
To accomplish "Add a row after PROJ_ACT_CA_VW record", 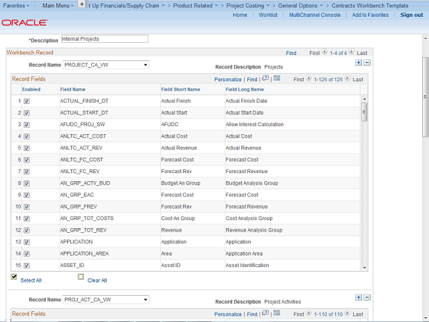I will click(359, 297).
